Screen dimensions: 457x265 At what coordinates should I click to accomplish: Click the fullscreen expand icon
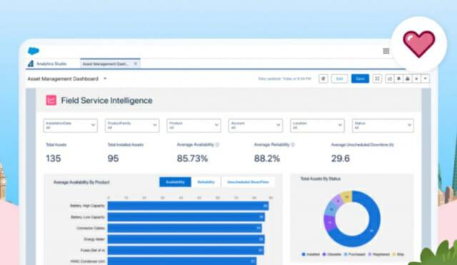(377, 78)
